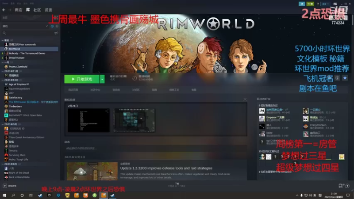Toggle the favorite star icon
Image resolution: width=354 pixels, height=199 pixels.
click(x=345, y=78)
